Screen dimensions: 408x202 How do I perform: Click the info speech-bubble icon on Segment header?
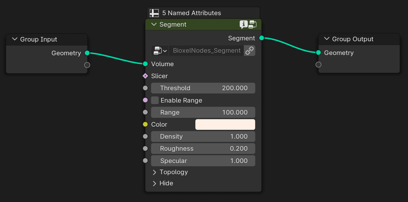[x=243, y=25]
